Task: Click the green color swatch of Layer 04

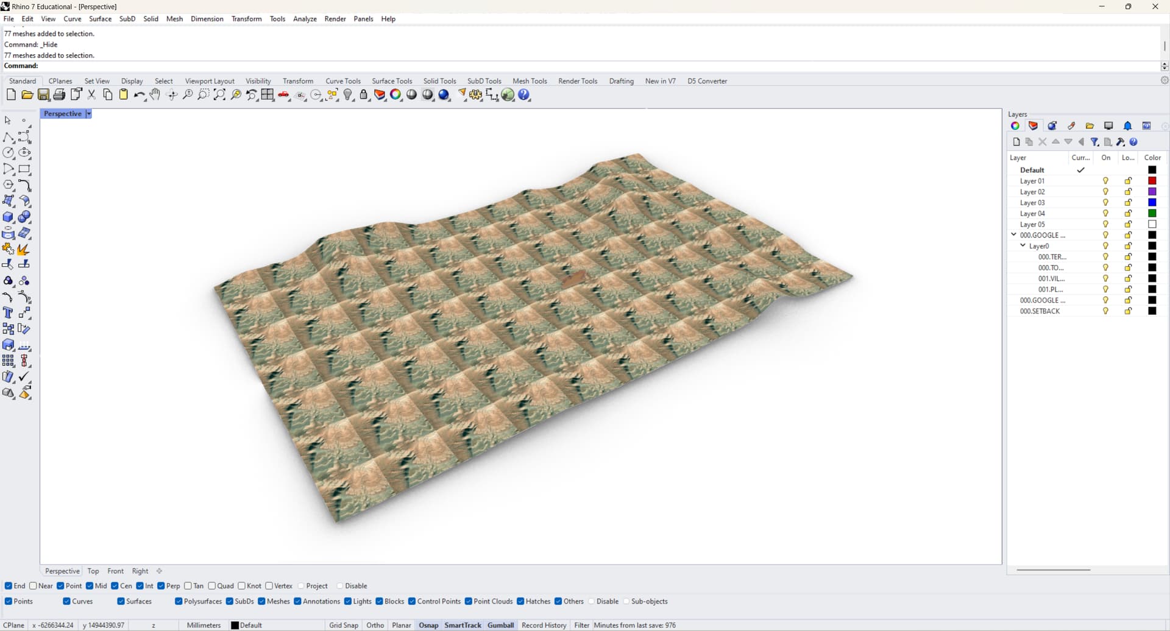Action: pos(1152,213)
